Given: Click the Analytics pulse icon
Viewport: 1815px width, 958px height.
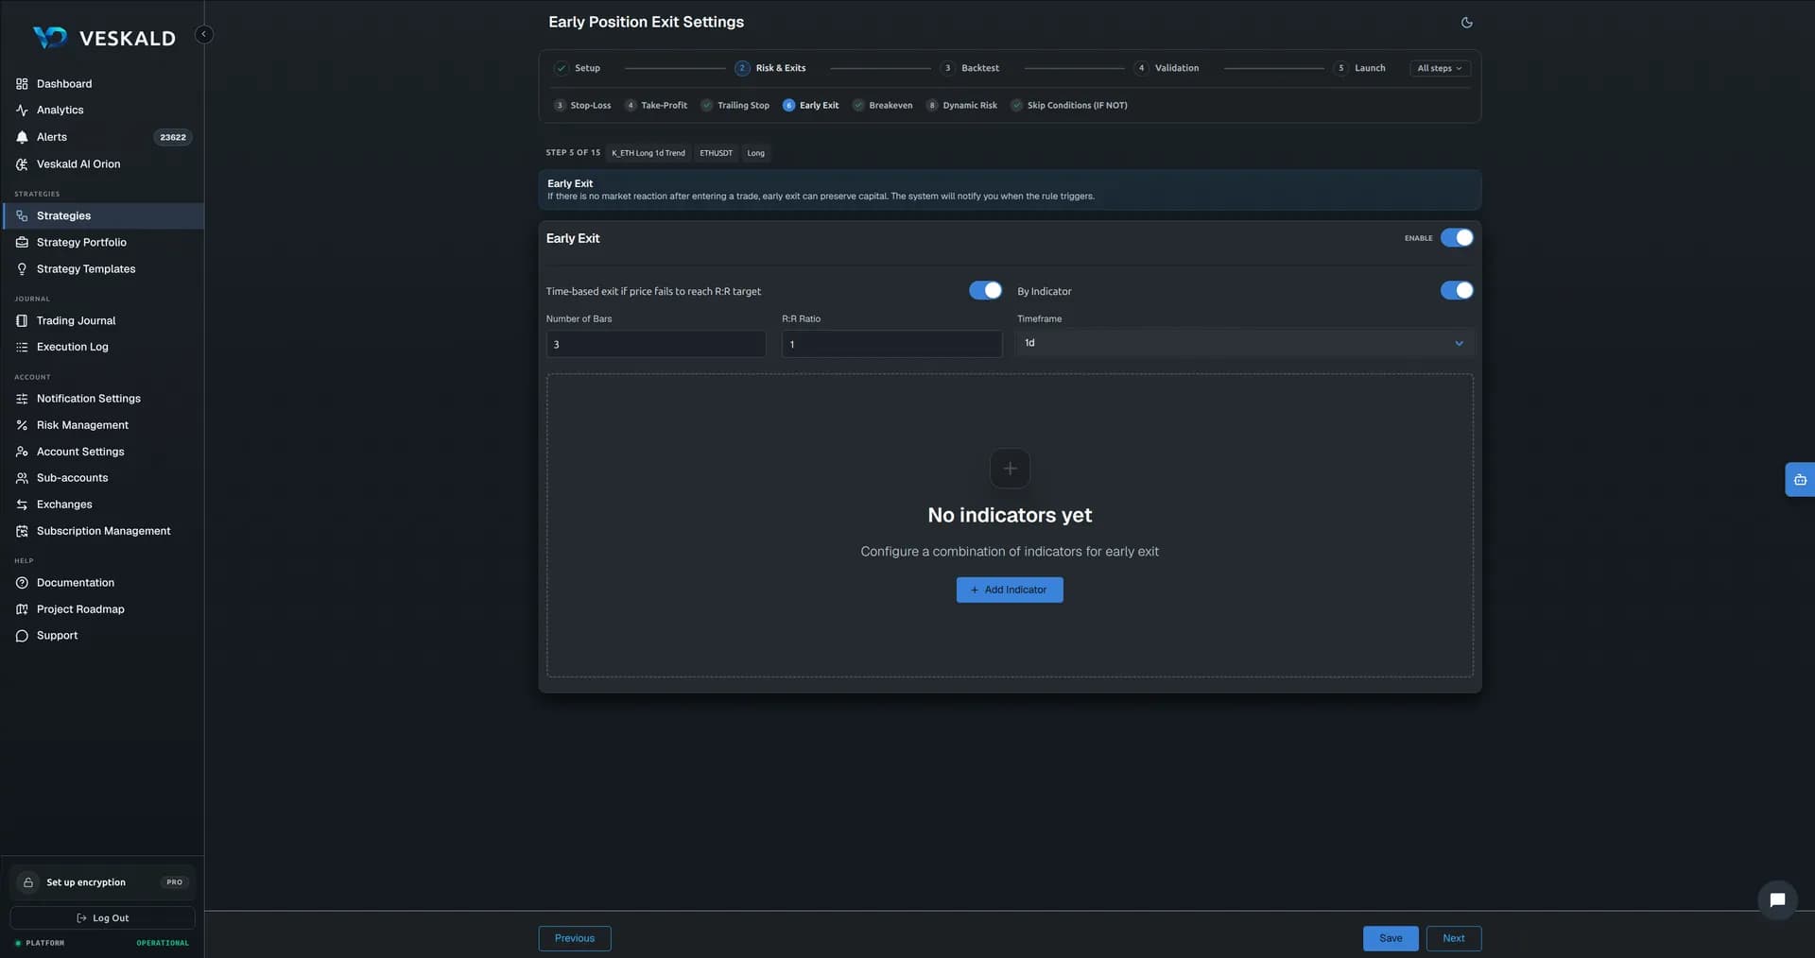Looking at the screenshot, I should pyautogui.click(x=22, y=111).
